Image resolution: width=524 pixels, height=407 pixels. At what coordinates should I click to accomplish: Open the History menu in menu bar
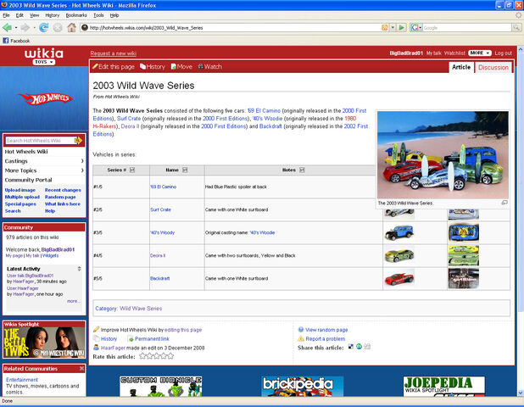point(52,15)
